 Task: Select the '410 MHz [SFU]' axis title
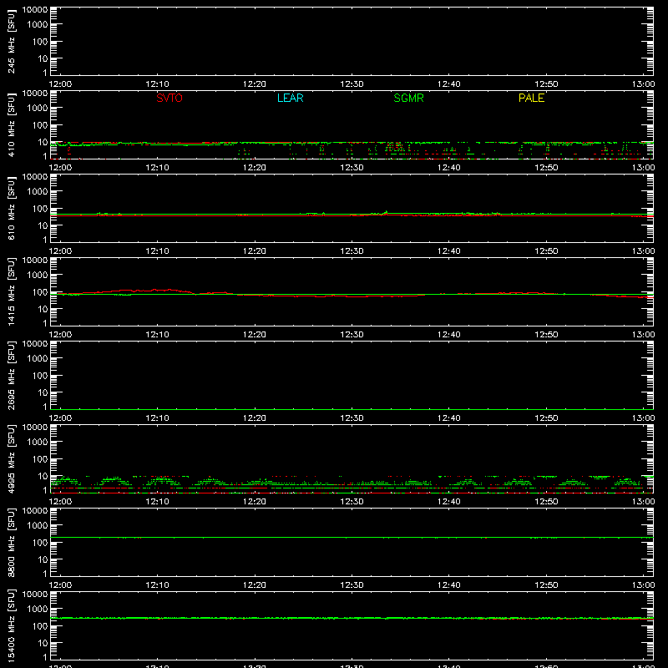(x=11, y=124)
